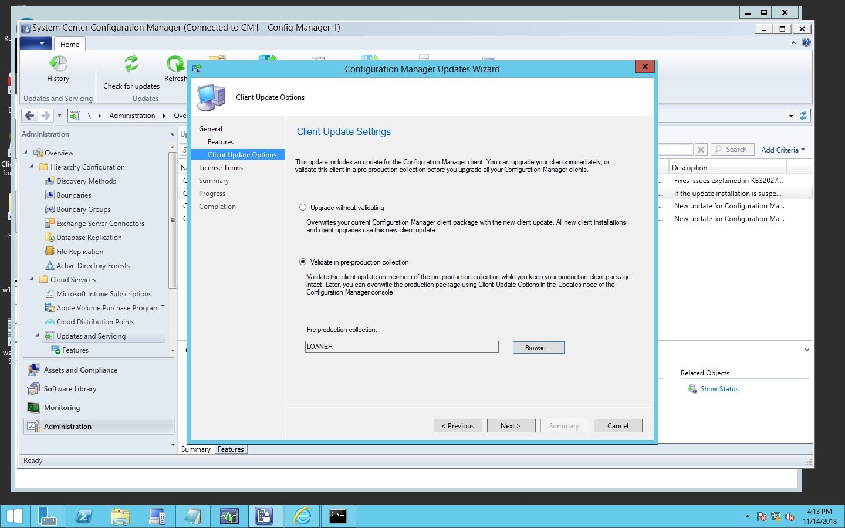Open the Add Criteria dropdown

(783, 150)
